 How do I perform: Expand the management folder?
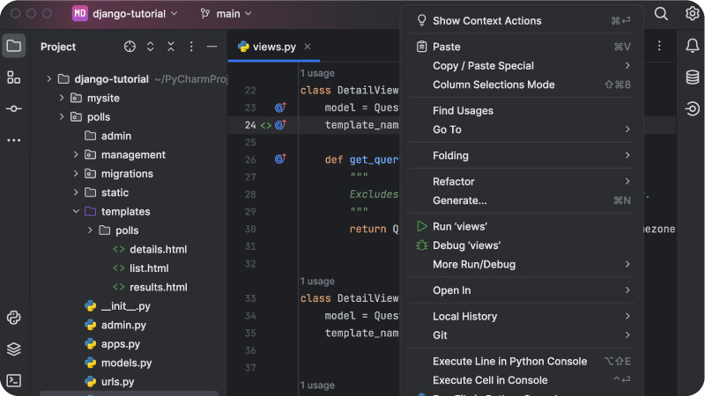click(x=76, y=155)
